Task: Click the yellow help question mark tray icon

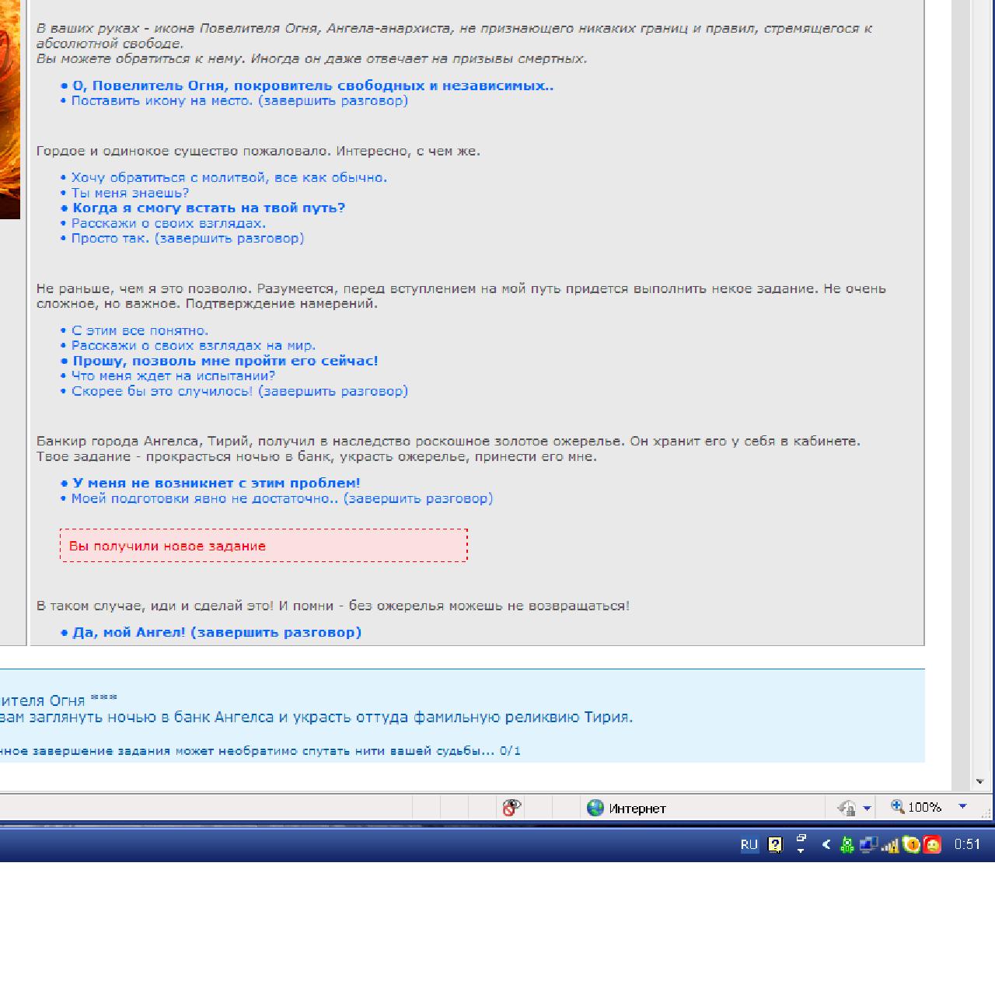Action: coord(775,844)
